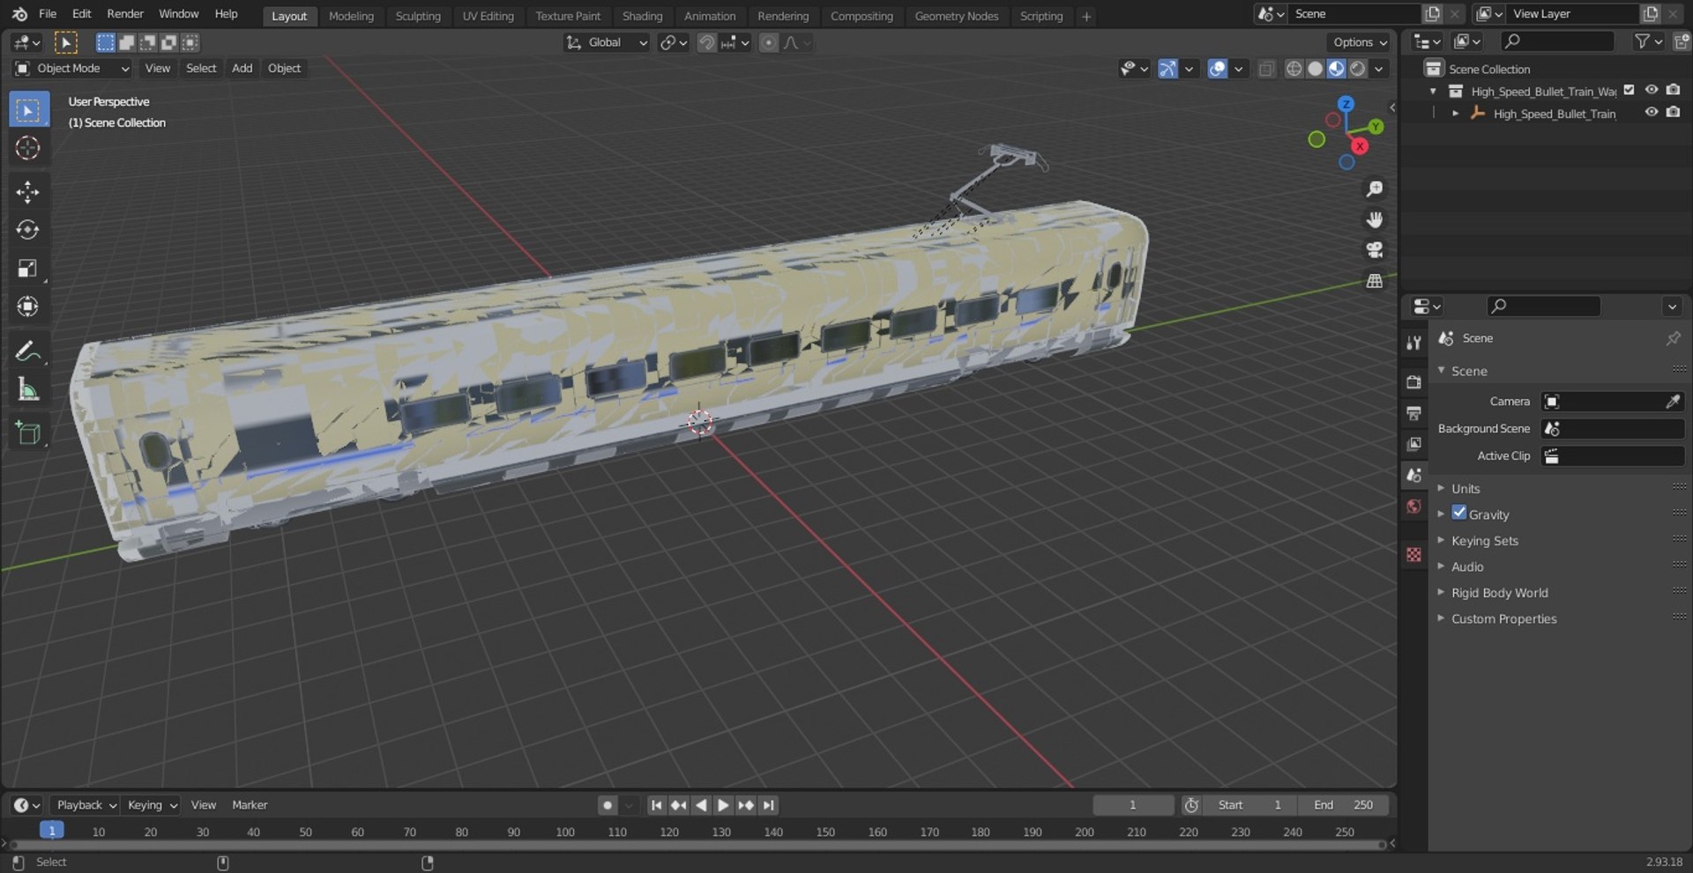Viewport: 1693px width, 873px height.
Task: Open the viewport Add menu
Action: (242, 69)
